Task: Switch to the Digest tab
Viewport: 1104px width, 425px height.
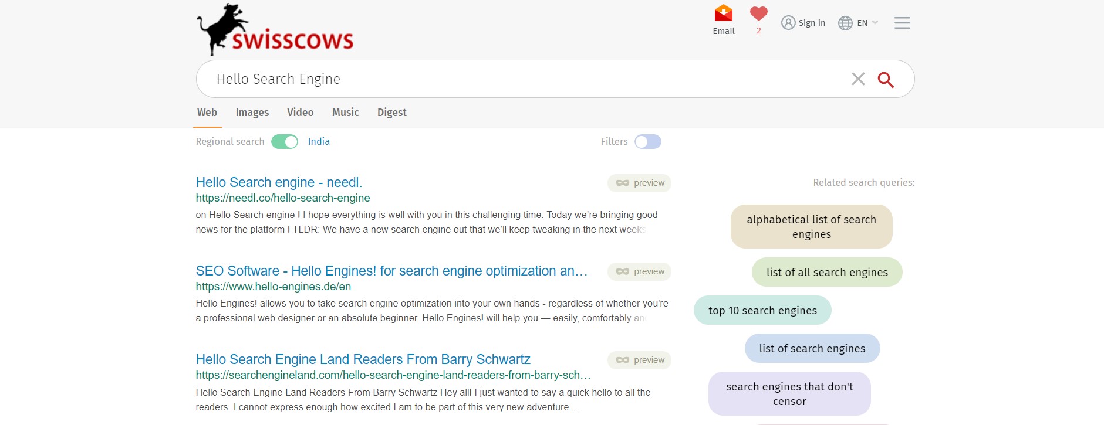Action: [x=392, y=113]
